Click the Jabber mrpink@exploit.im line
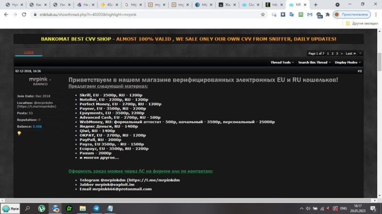The height and width of the screenshot is (214, 382). tap(107, 184)
